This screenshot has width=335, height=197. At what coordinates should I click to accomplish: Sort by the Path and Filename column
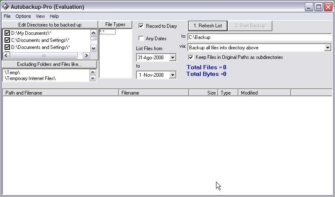61,93
